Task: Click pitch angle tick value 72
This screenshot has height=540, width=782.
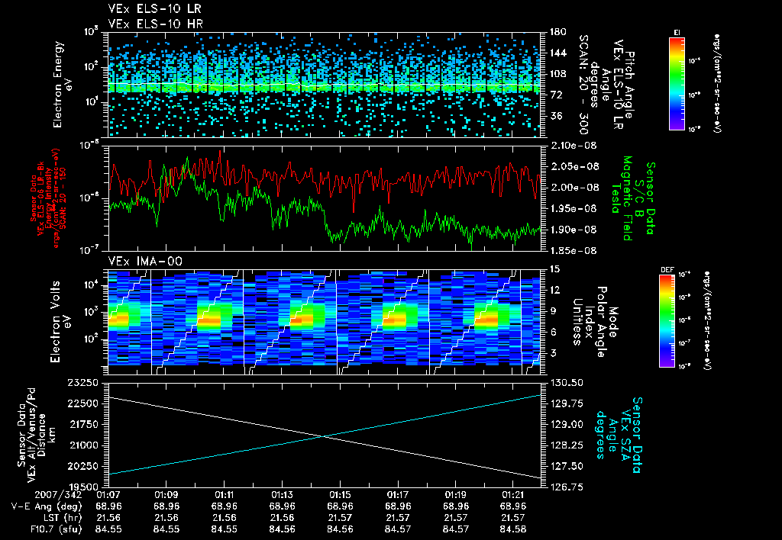Action: tap(556, 95)
